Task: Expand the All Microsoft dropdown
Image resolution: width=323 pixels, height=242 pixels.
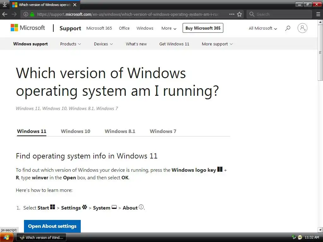Action: coord(263,28)
